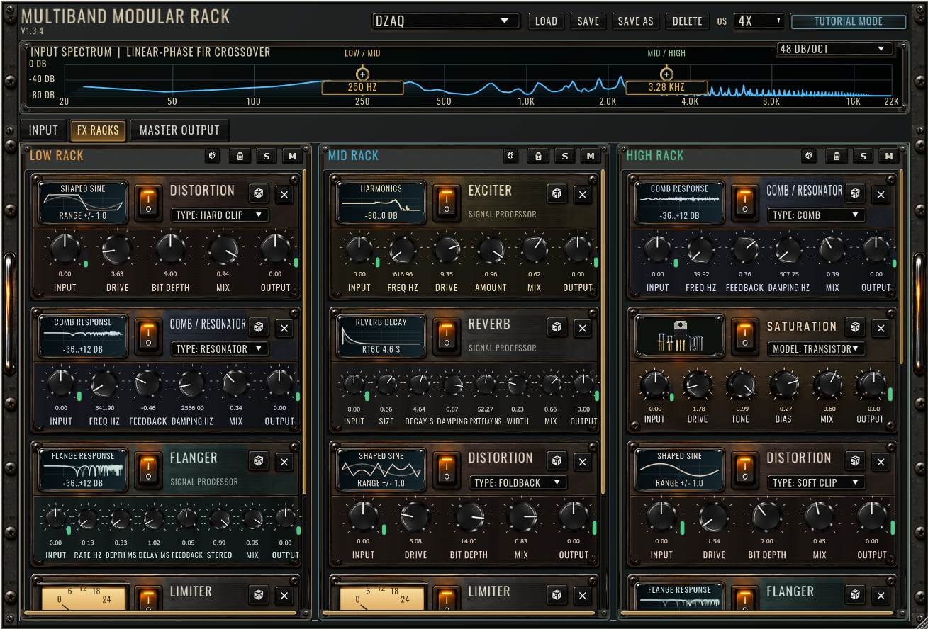Click the 250 Hz low/mid crossover handle

click(362, 74)
